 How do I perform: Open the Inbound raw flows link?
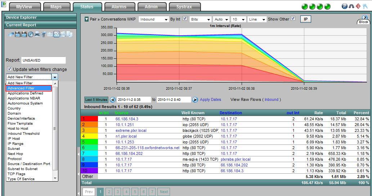pos(272,100)
